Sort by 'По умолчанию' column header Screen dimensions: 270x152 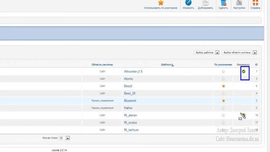[223, 65]
